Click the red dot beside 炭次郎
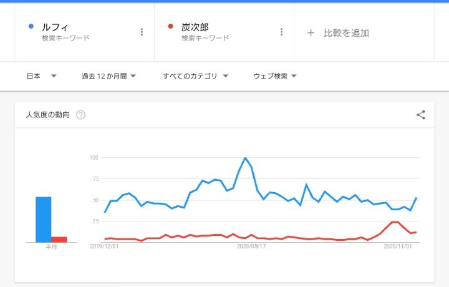This screenshot has width=449, height=287. (x=171, y=26)
